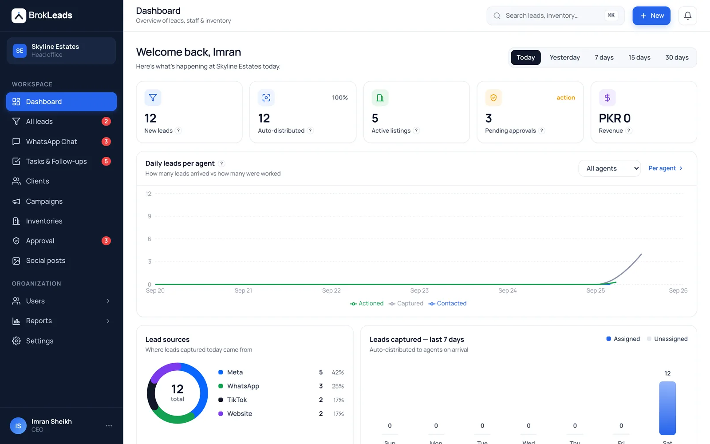Viewport: 710px width, 444px height.
Task: Click the Revenue dollar icon
Action: tap(607, 98)
